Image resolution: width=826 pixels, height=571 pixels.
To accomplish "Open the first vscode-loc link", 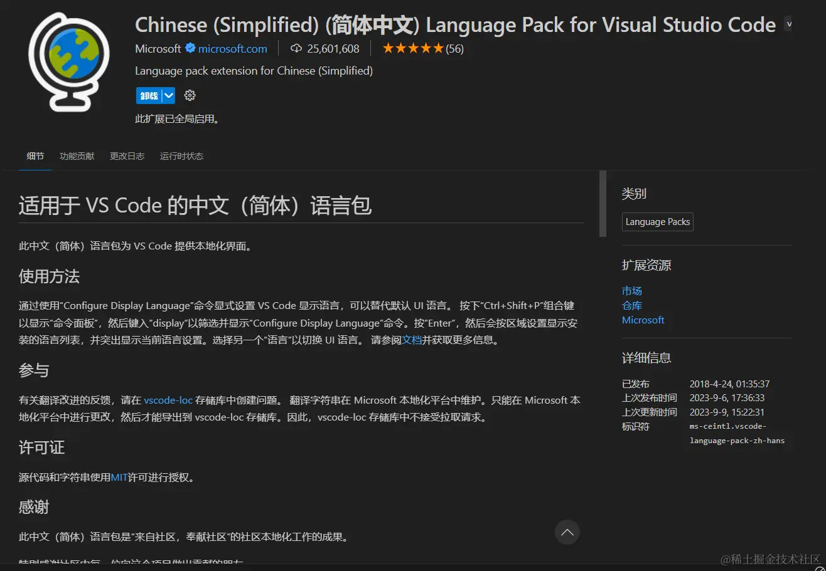I will point(168,400).
